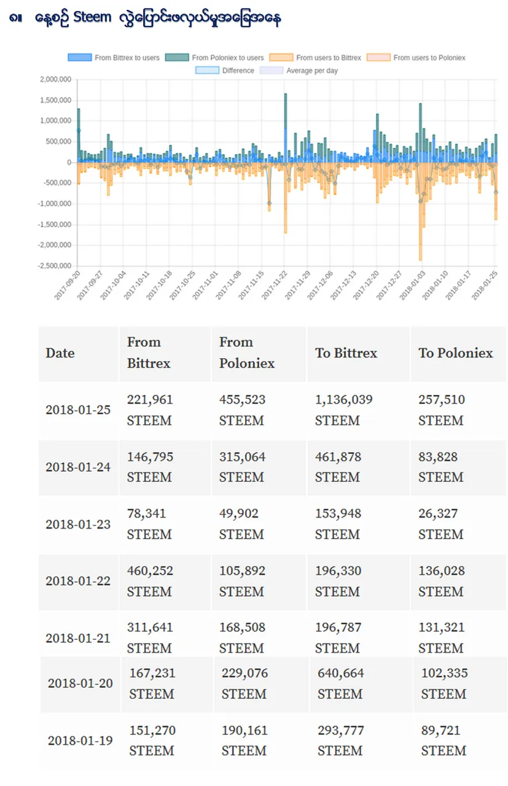Toggle 'From users to Bittrex' legend swatch
This screenshot has width=508, height=786.
click(281, 58)
